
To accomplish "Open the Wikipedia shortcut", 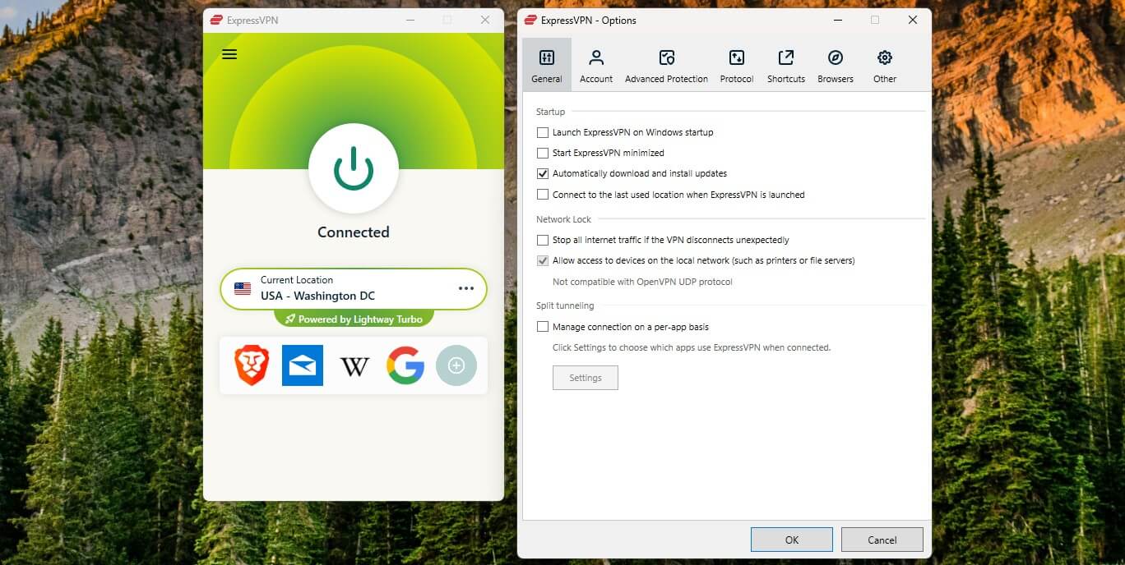I will point(354,366).
